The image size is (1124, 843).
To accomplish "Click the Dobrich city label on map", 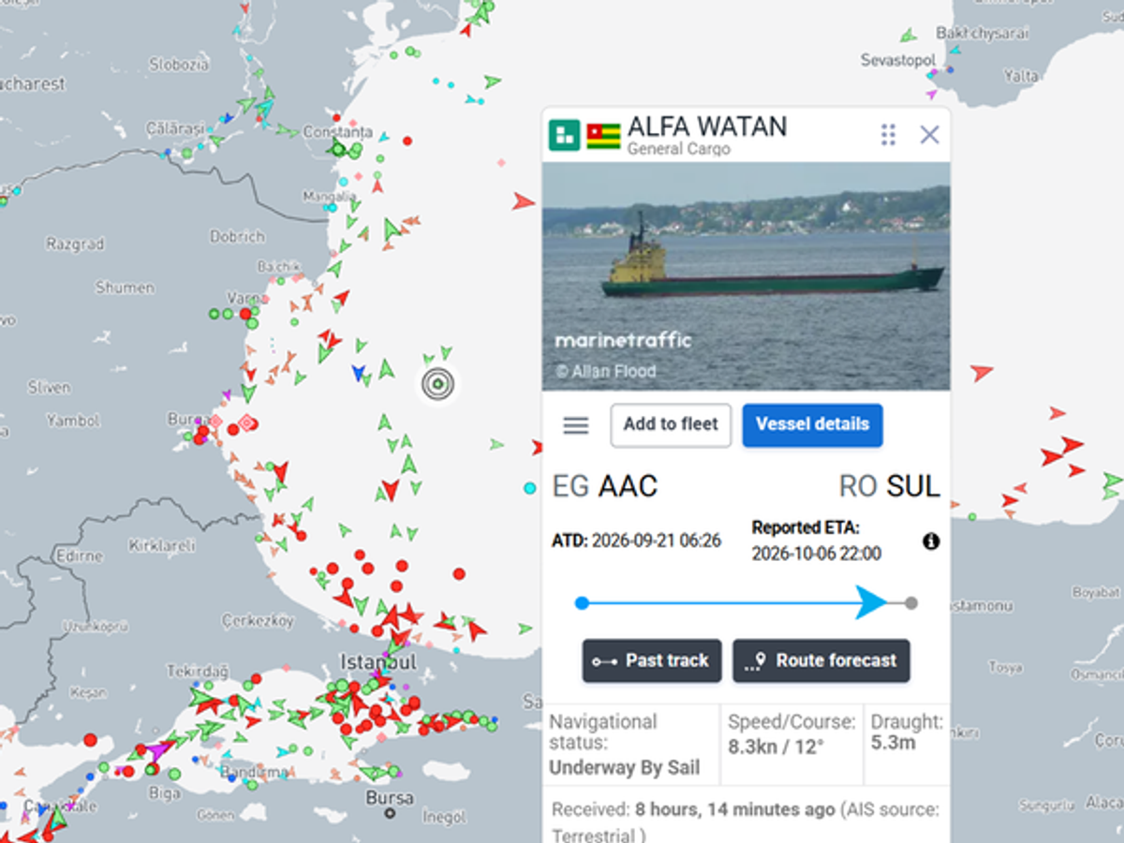I will pos(237,237).
